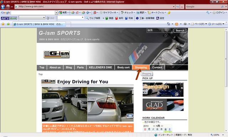Click the 工事・故障情報 info button
Image resolution: width=228 pixels, height=137 pixels.
coord(145,18)
